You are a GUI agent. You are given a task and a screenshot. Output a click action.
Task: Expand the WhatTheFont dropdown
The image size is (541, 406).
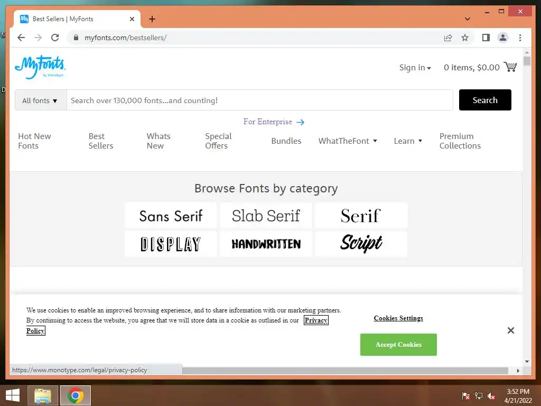point(348,141)
